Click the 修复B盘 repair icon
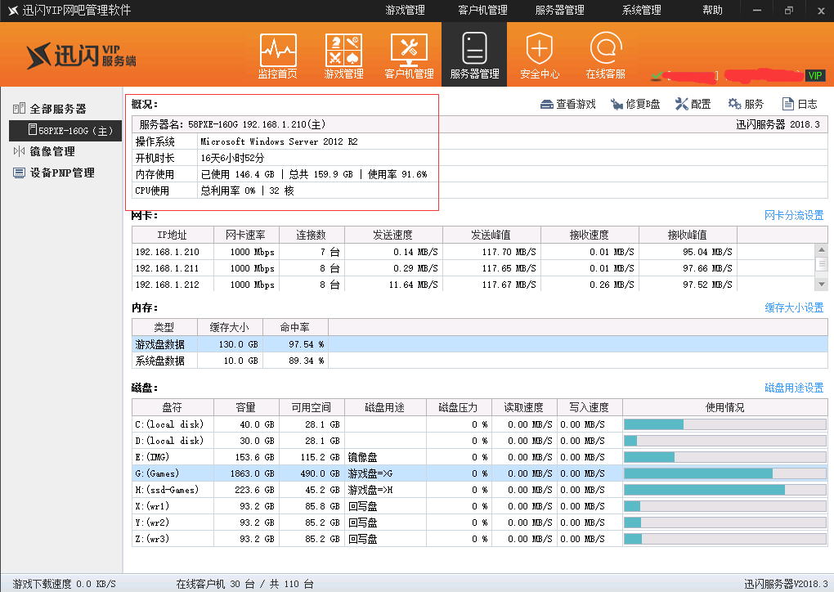Viewport: 834px width, 592px height. (x=617, y=104)
